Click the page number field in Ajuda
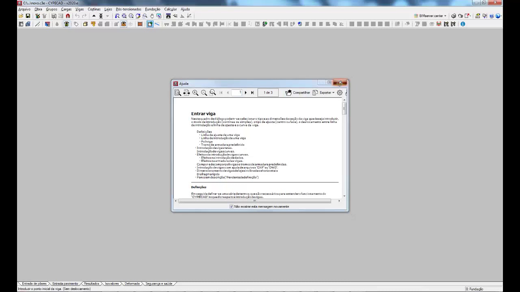Image resolution: width=520 pixels, height=292 pixels. (237, 92)
